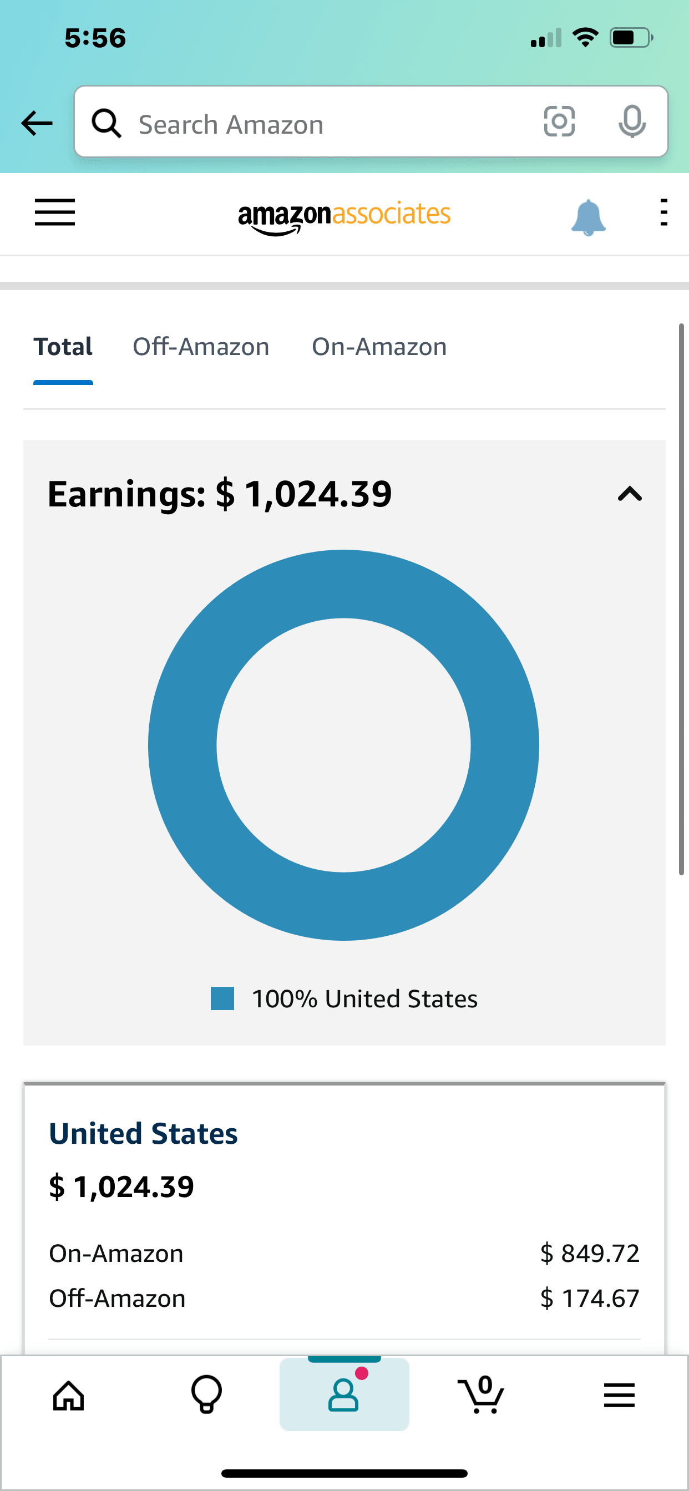Tap the Search Amazon field
Screen dimensions: 689x1491
coord(324,124)
